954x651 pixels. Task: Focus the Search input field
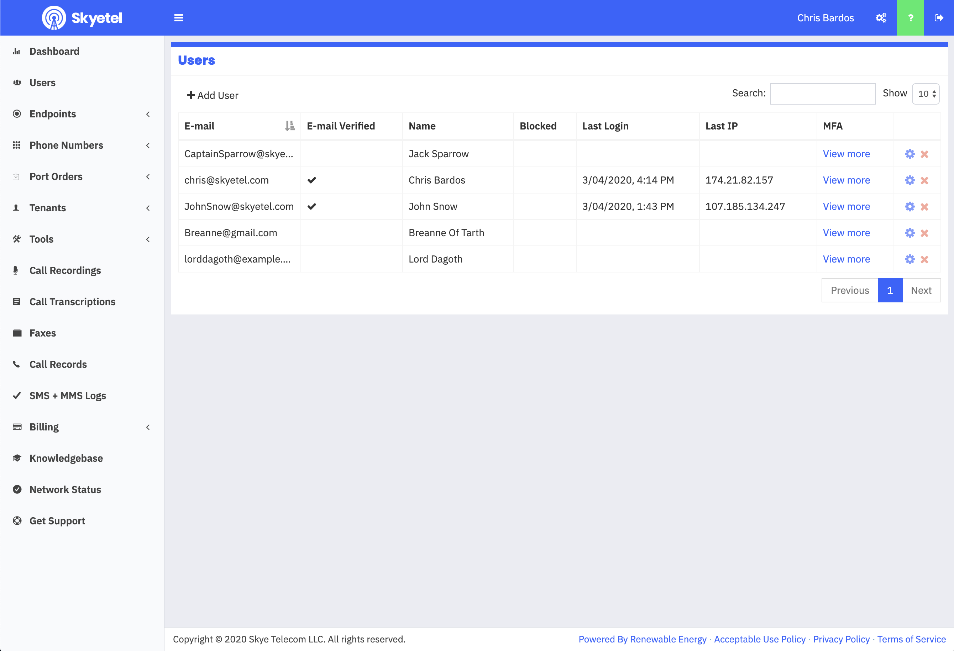[823, 94]
